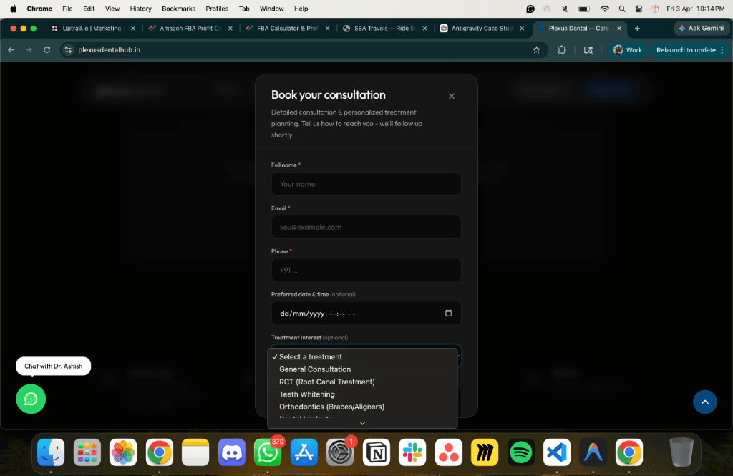Click the scroll-to-top arrow button

coord(704,402)
